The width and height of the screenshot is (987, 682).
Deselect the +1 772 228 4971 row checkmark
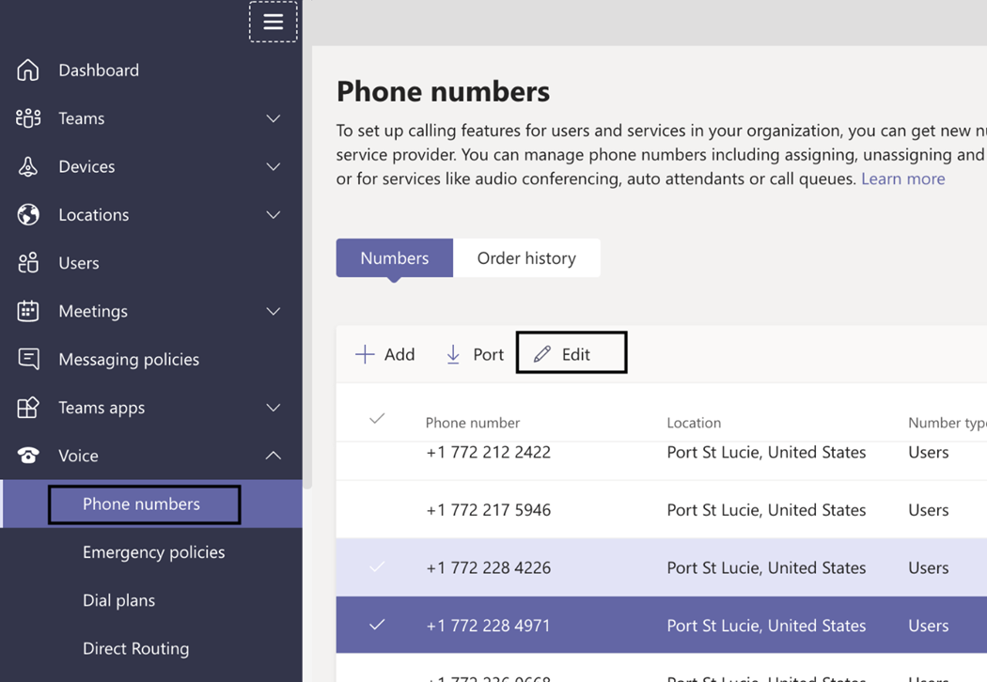click(377, 625)
